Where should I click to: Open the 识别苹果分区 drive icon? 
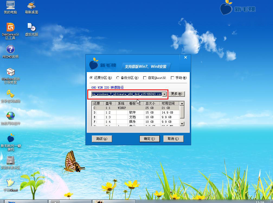pyautogui.click(x=11, y=163)
